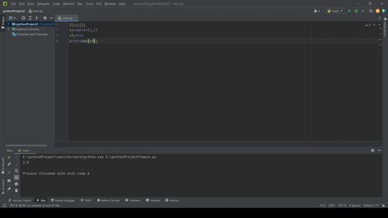Go to next highlighted error arrow

click(380, 25)
